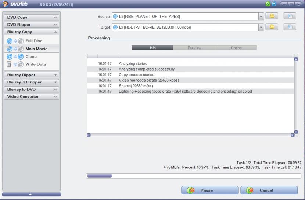305x200 pixels.
Task: Select Write Data mode
Action: 31,64
